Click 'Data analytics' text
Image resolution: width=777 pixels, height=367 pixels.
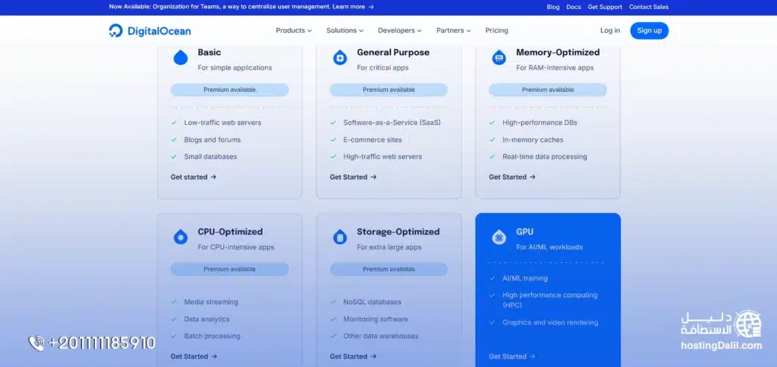click(206, 319)
